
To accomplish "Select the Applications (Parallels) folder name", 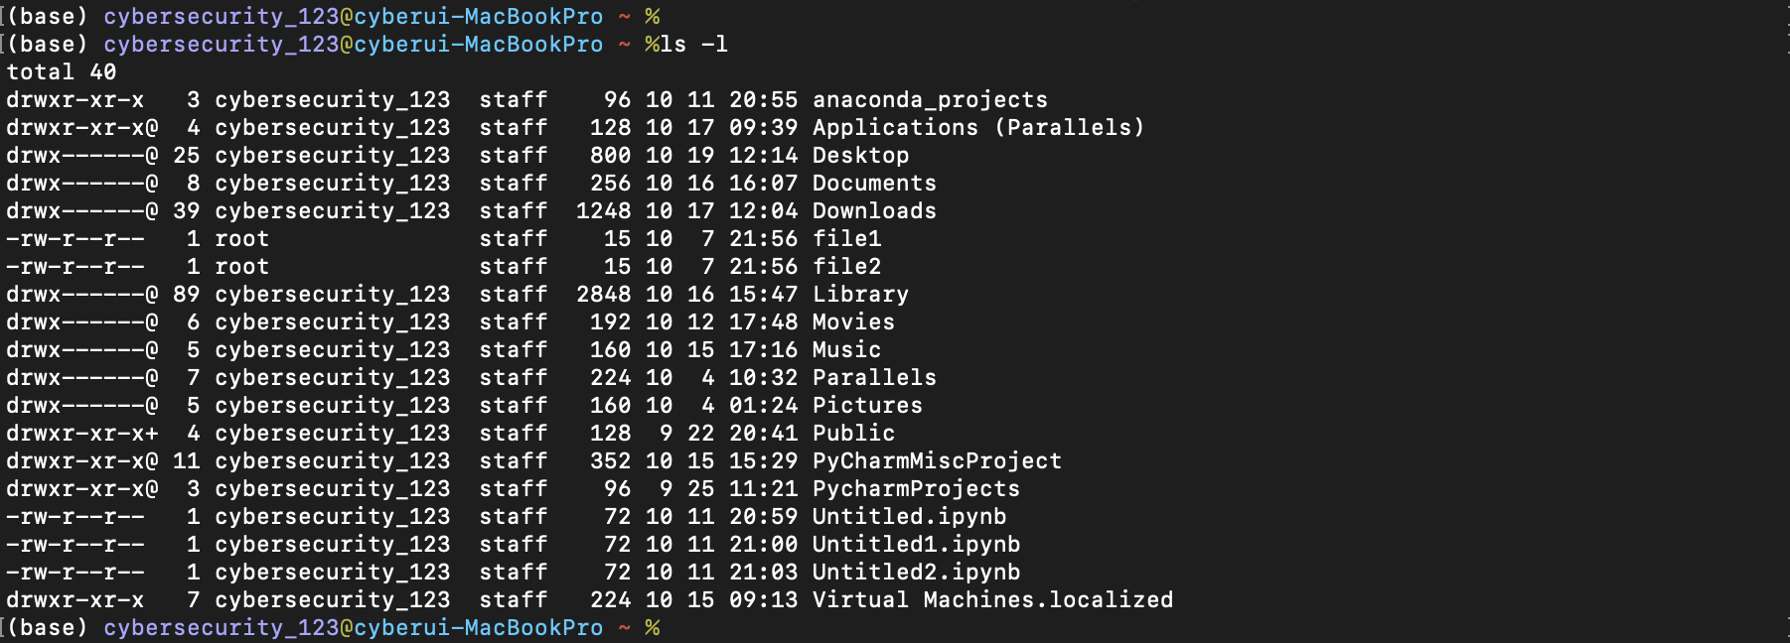I will [978, 128].
